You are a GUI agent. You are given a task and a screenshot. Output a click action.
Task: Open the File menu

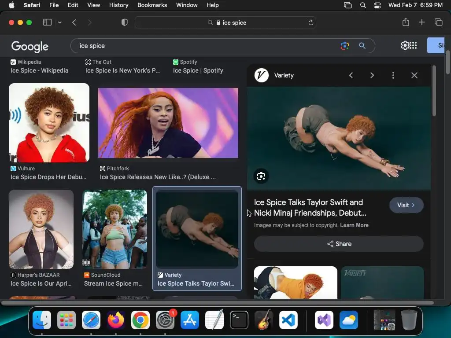point(54,5)
